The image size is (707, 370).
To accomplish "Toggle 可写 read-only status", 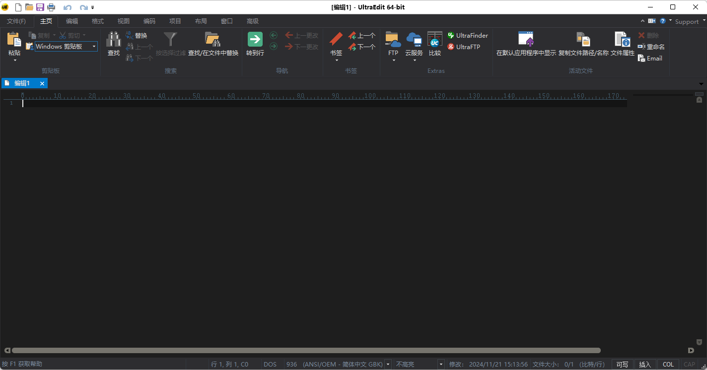I will 623,365.
